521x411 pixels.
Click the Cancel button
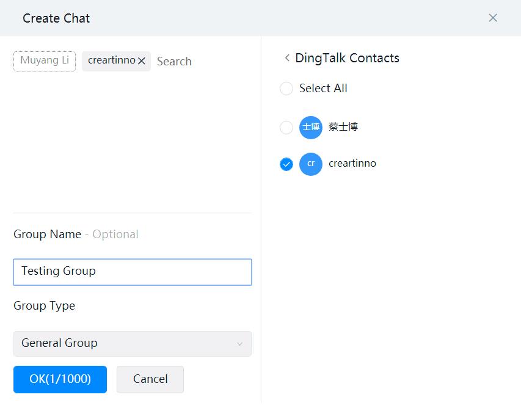[150, 379]
